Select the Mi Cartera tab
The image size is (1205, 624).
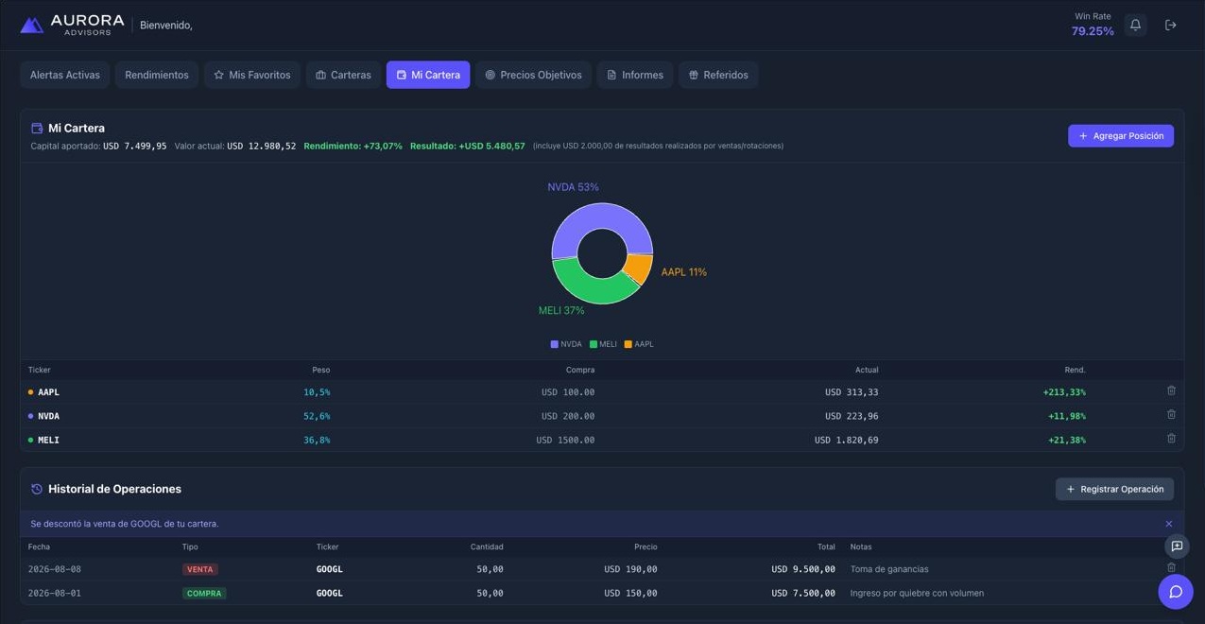coord(428,75)
